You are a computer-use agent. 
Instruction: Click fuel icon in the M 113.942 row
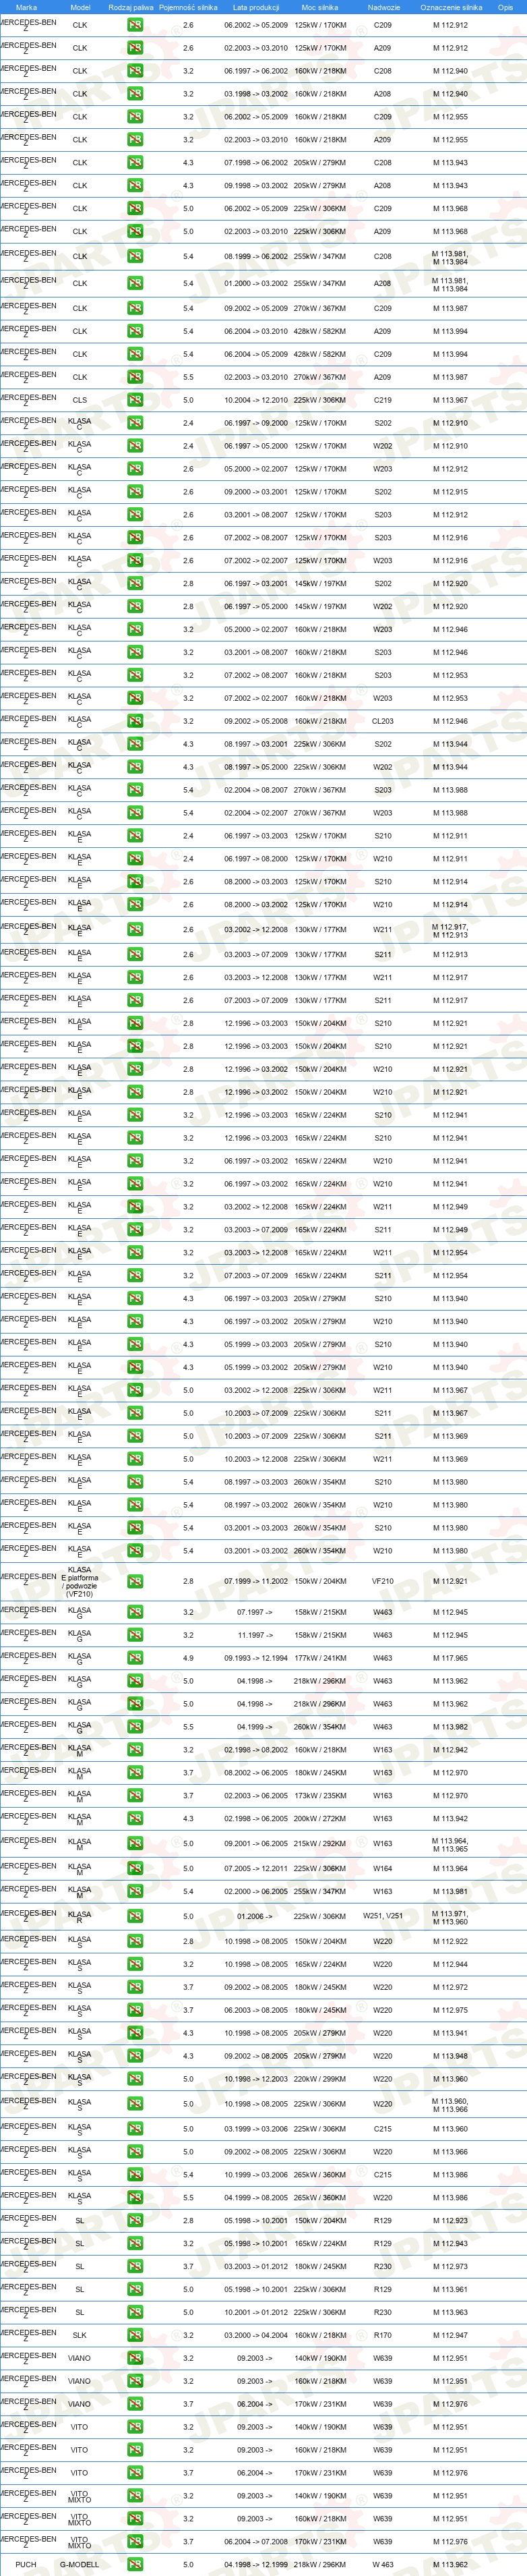coord(135,1819)
